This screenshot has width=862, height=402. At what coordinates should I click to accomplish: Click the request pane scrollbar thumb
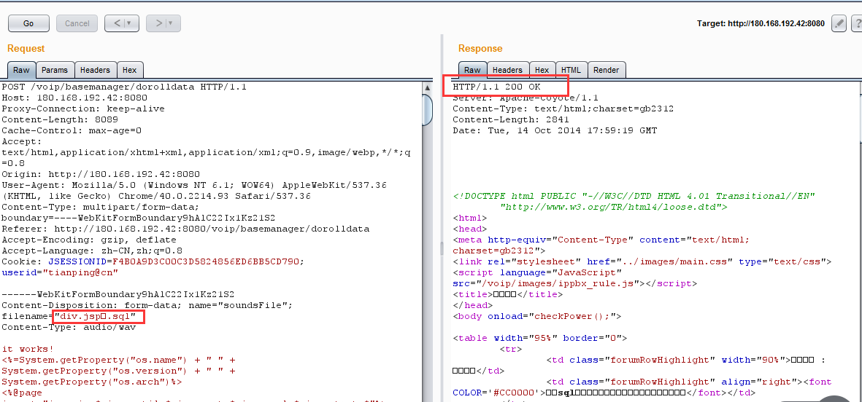tap(428, 110)
